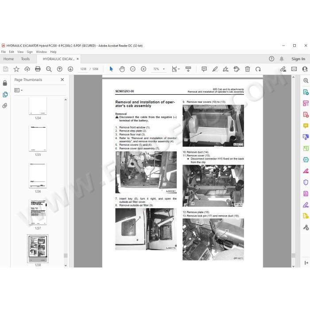Viewport: 310px width, 310px height.
Task: Click the Sign In button
Action: point(298,59)
